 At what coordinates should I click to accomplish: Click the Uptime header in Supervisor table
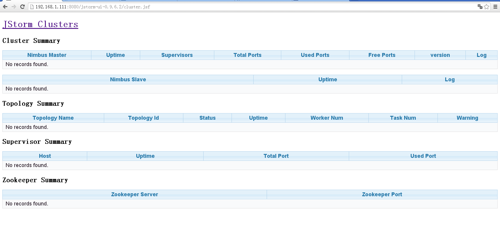(x=145, y=156)
